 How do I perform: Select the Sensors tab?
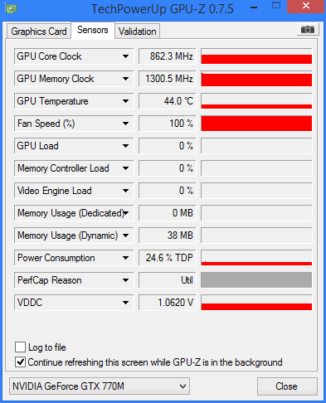(93, 30)
